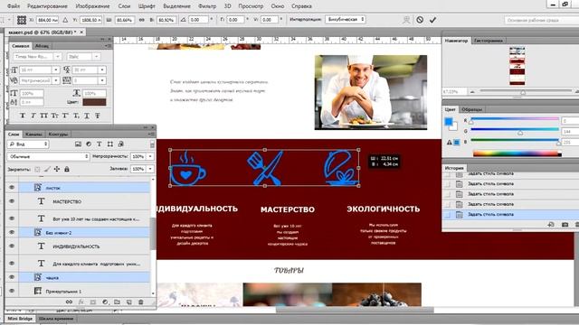
Task: Apply underline text style
Action: [x=87, y=116]
